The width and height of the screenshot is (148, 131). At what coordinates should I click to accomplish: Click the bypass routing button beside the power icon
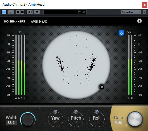[x=11, y=12]
